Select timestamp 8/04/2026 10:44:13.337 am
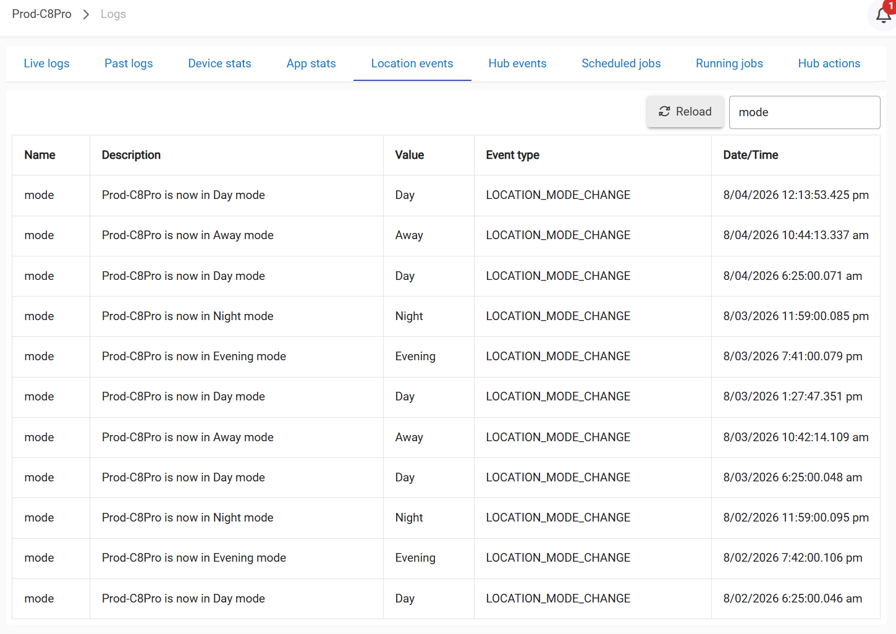This screenshot has height=634, width=896. pos(796,235)
